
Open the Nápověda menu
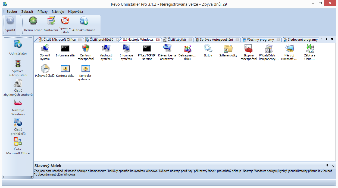point(76,12)
